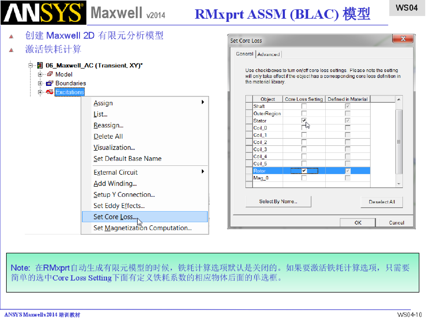Collapse the 06_Maxwell_AC design node
This screenshot has width=426, height=320.
pos(30,65)
